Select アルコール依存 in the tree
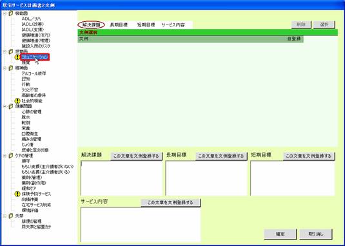 coord(34,73)
